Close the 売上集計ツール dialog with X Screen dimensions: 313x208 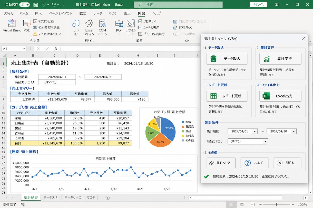pos(304,38)
